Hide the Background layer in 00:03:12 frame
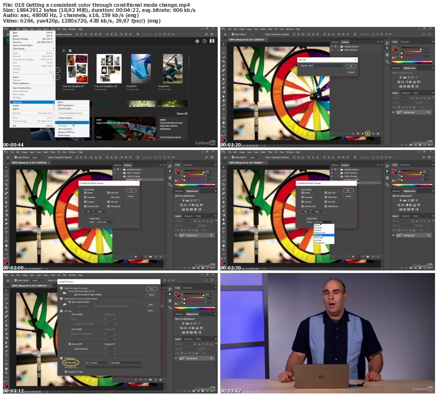The image size is (438, 396). coord(176,358)
